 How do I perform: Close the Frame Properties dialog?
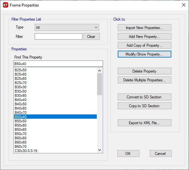183,5
